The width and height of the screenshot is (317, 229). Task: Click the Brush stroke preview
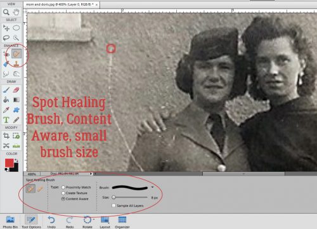pyautogui.click(x=130, y=188)
